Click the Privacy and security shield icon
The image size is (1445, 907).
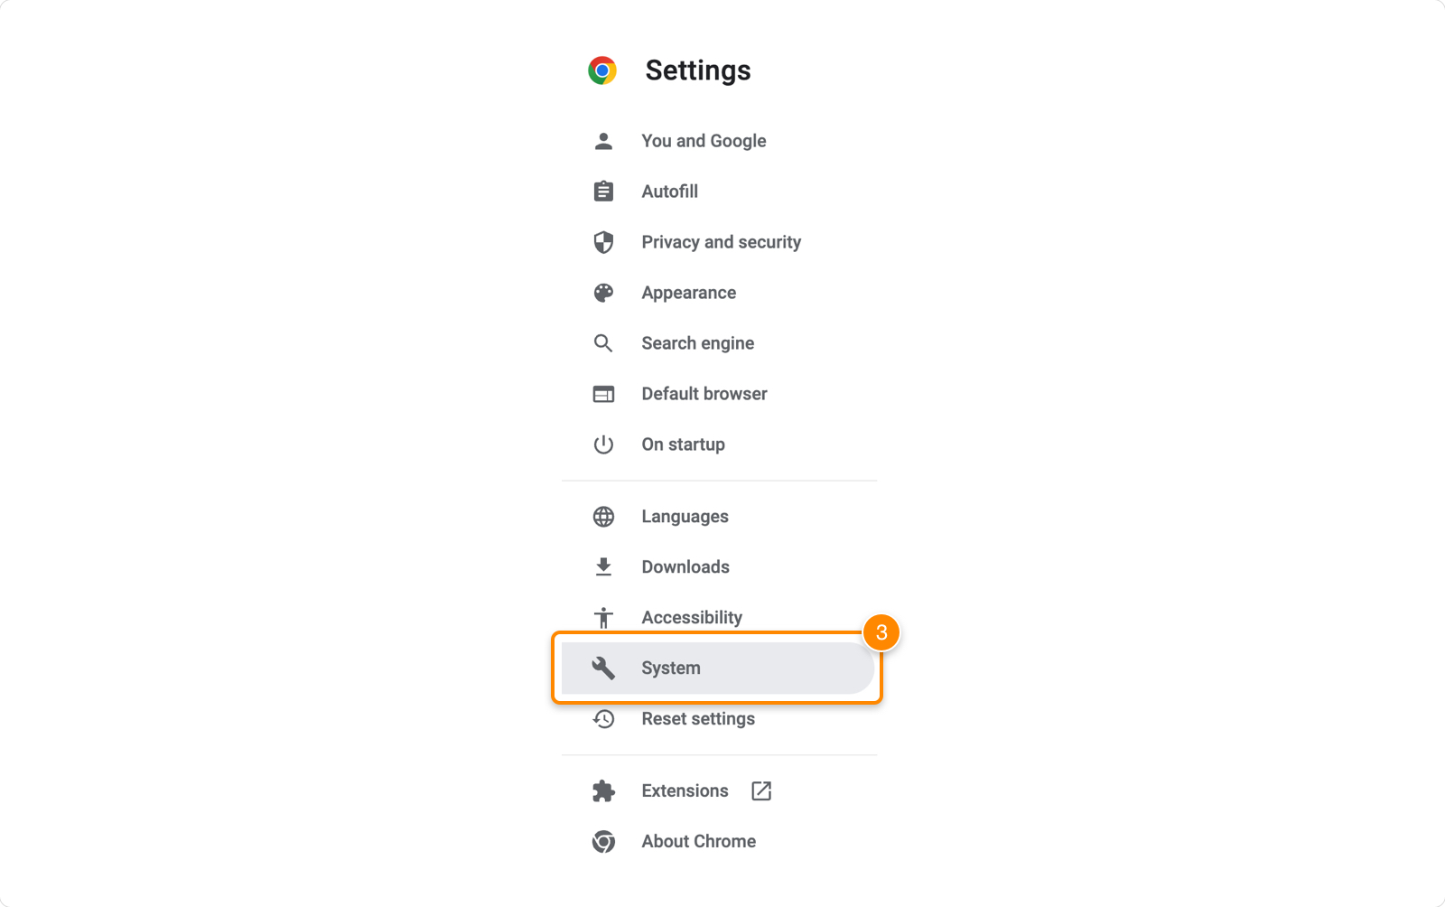[602, 241]
